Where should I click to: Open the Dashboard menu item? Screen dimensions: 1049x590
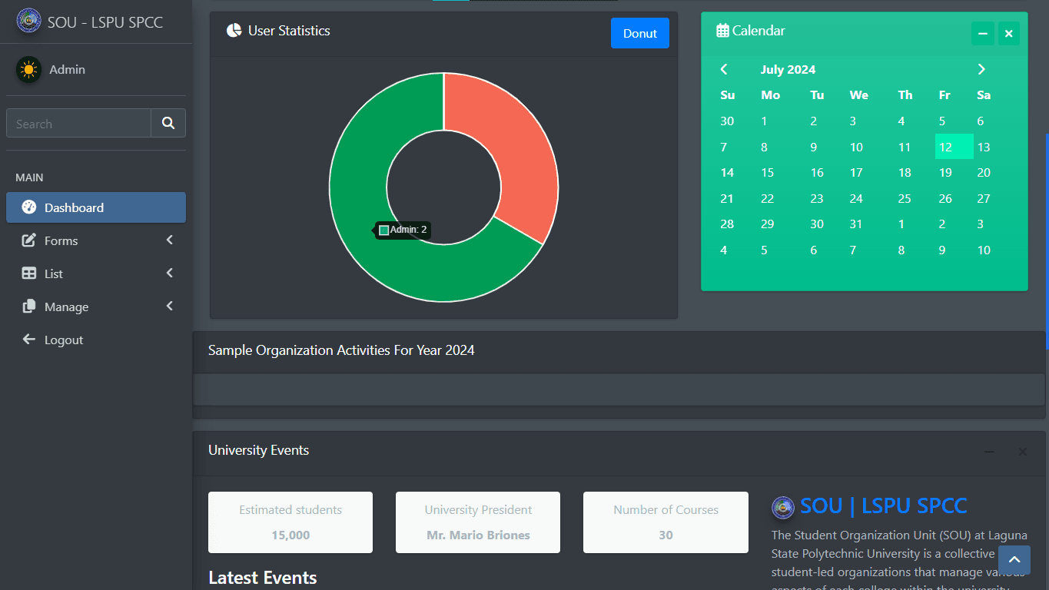[x=96, y=207]
